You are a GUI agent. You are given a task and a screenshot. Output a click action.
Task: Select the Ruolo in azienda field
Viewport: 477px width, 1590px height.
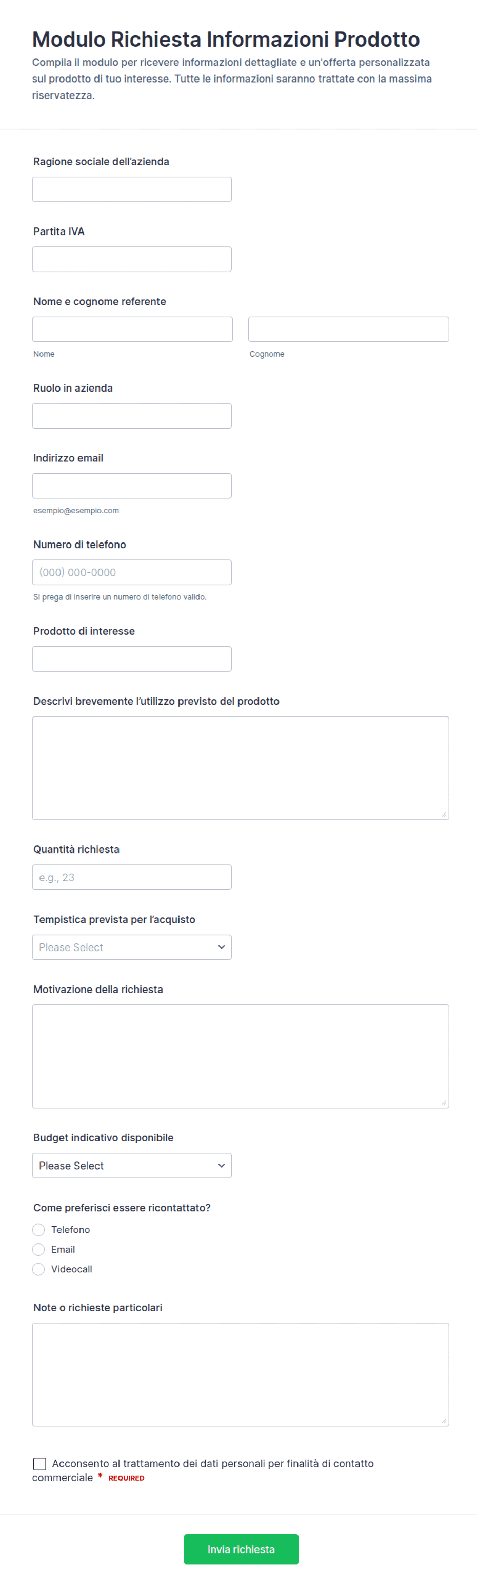click(x=131, y=416)
